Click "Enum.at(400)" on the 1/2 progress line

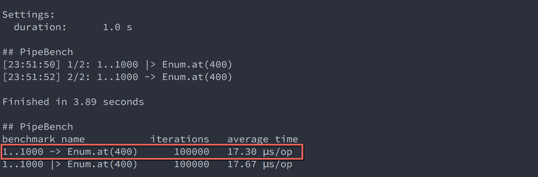tap(197, 65)
